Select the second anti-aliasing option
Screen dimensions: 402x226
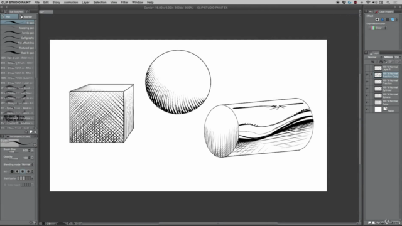pos(17,171)
